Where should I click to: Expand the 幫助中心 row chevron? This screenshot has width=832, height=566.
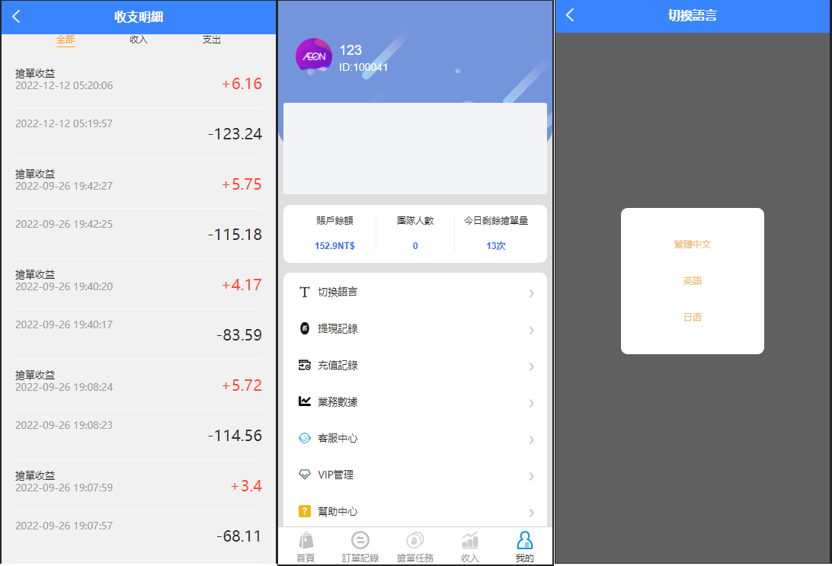point(531,513)
